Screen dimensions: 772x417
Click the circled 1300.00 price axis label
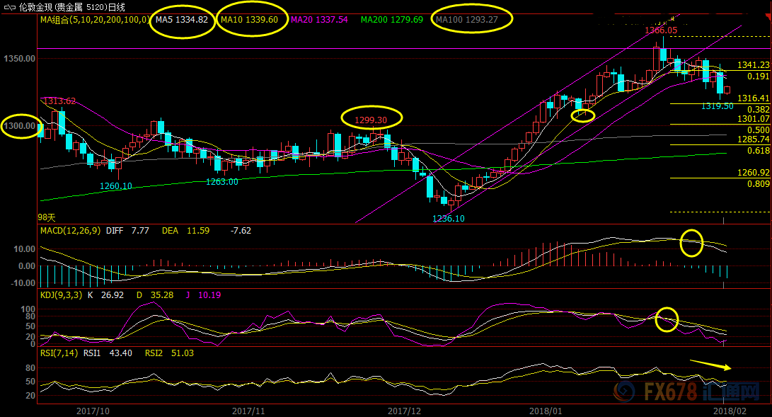[21, 125]
